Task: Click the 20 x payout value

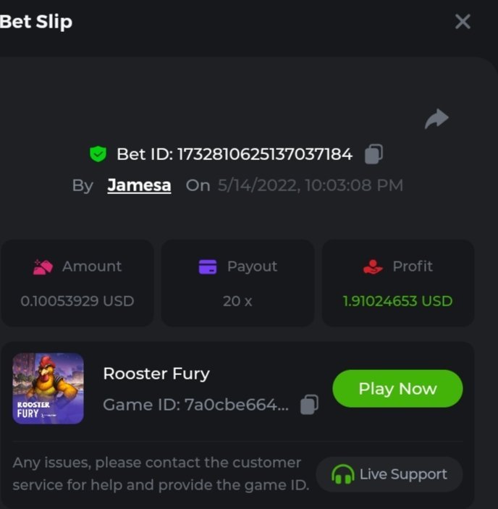Action: pos(237,300)
